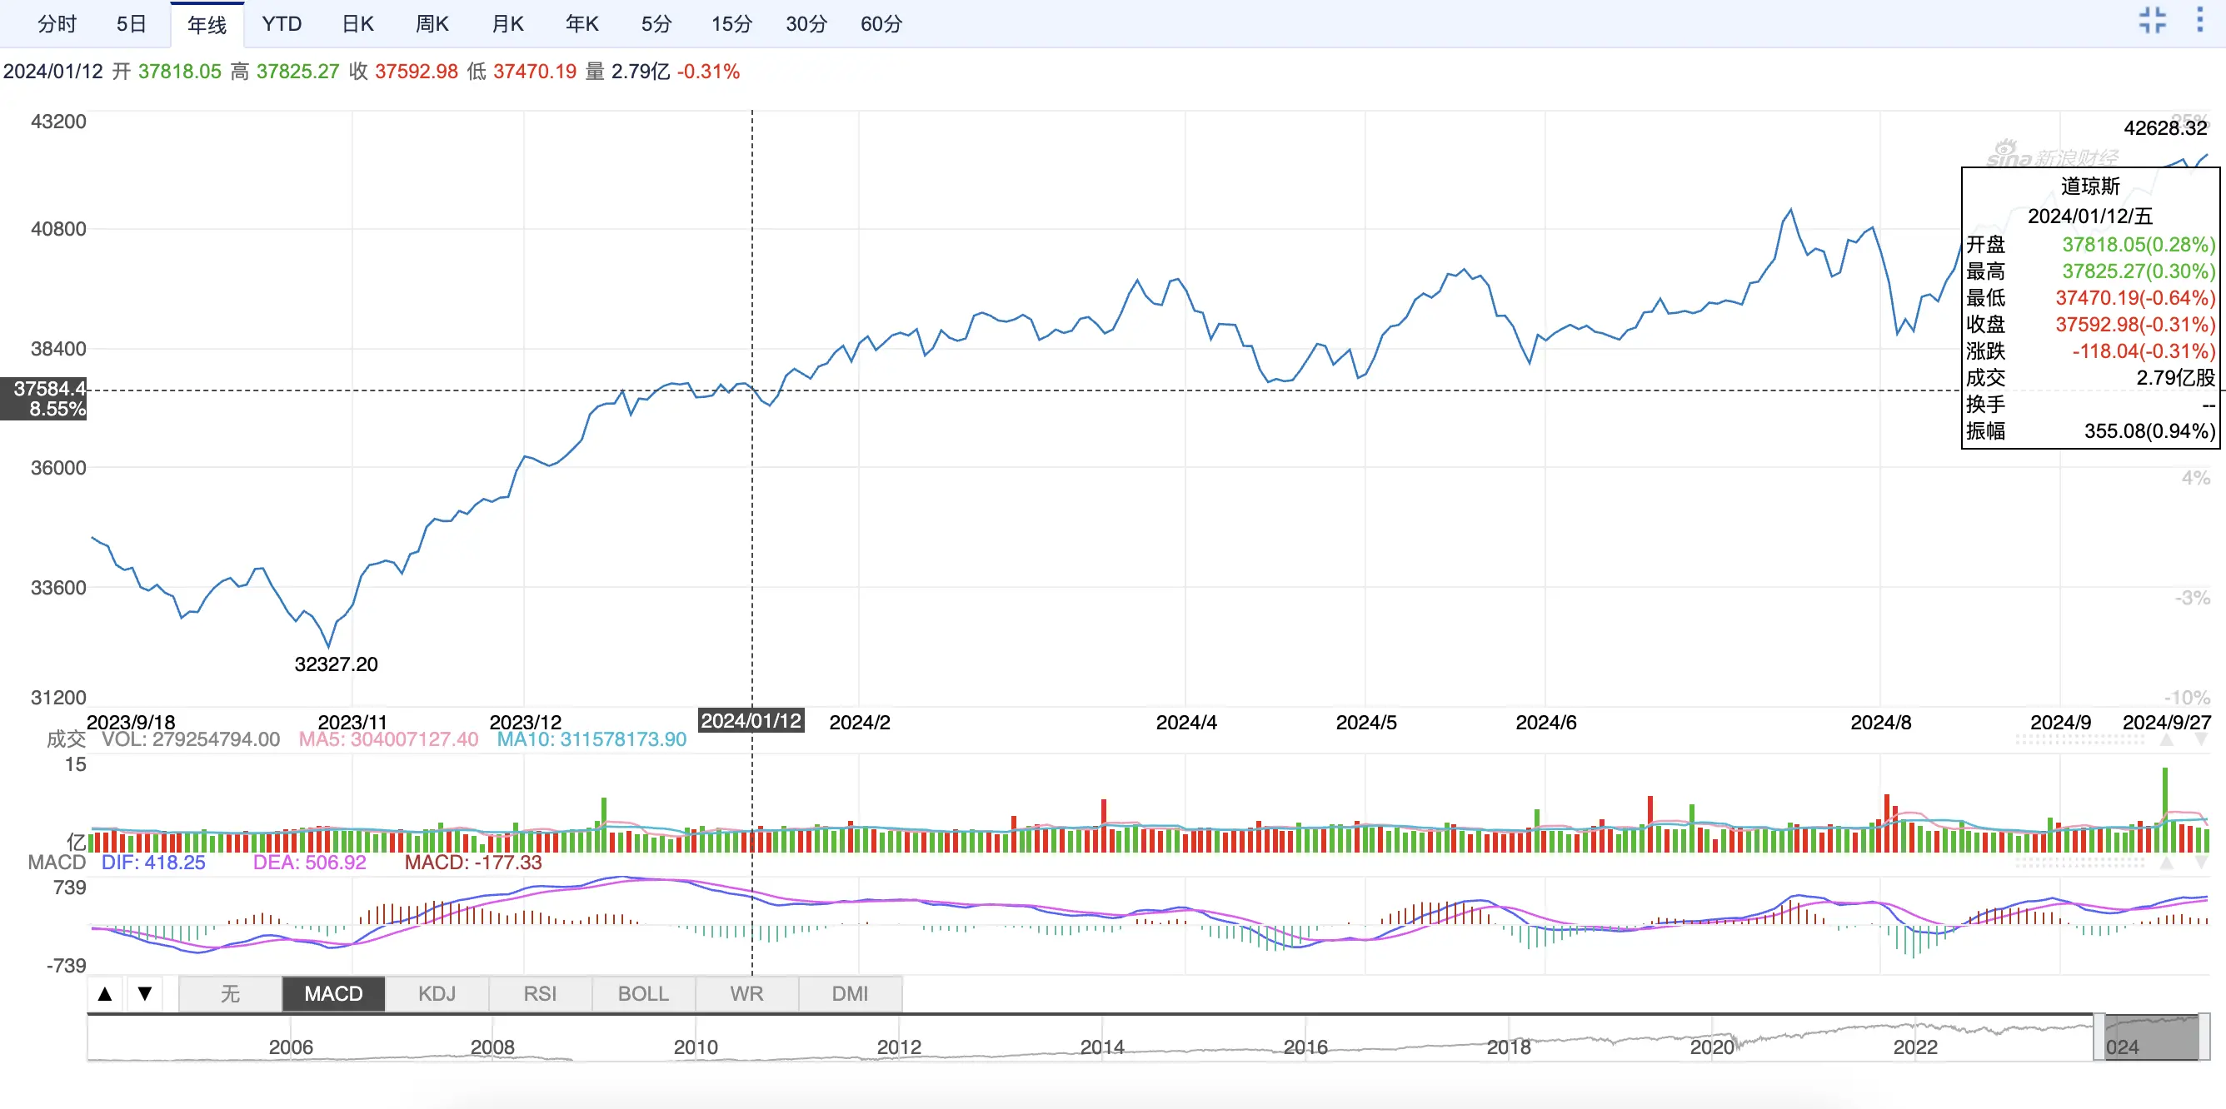Switch to 分时 intraday tab

click(x=57, y=24)
